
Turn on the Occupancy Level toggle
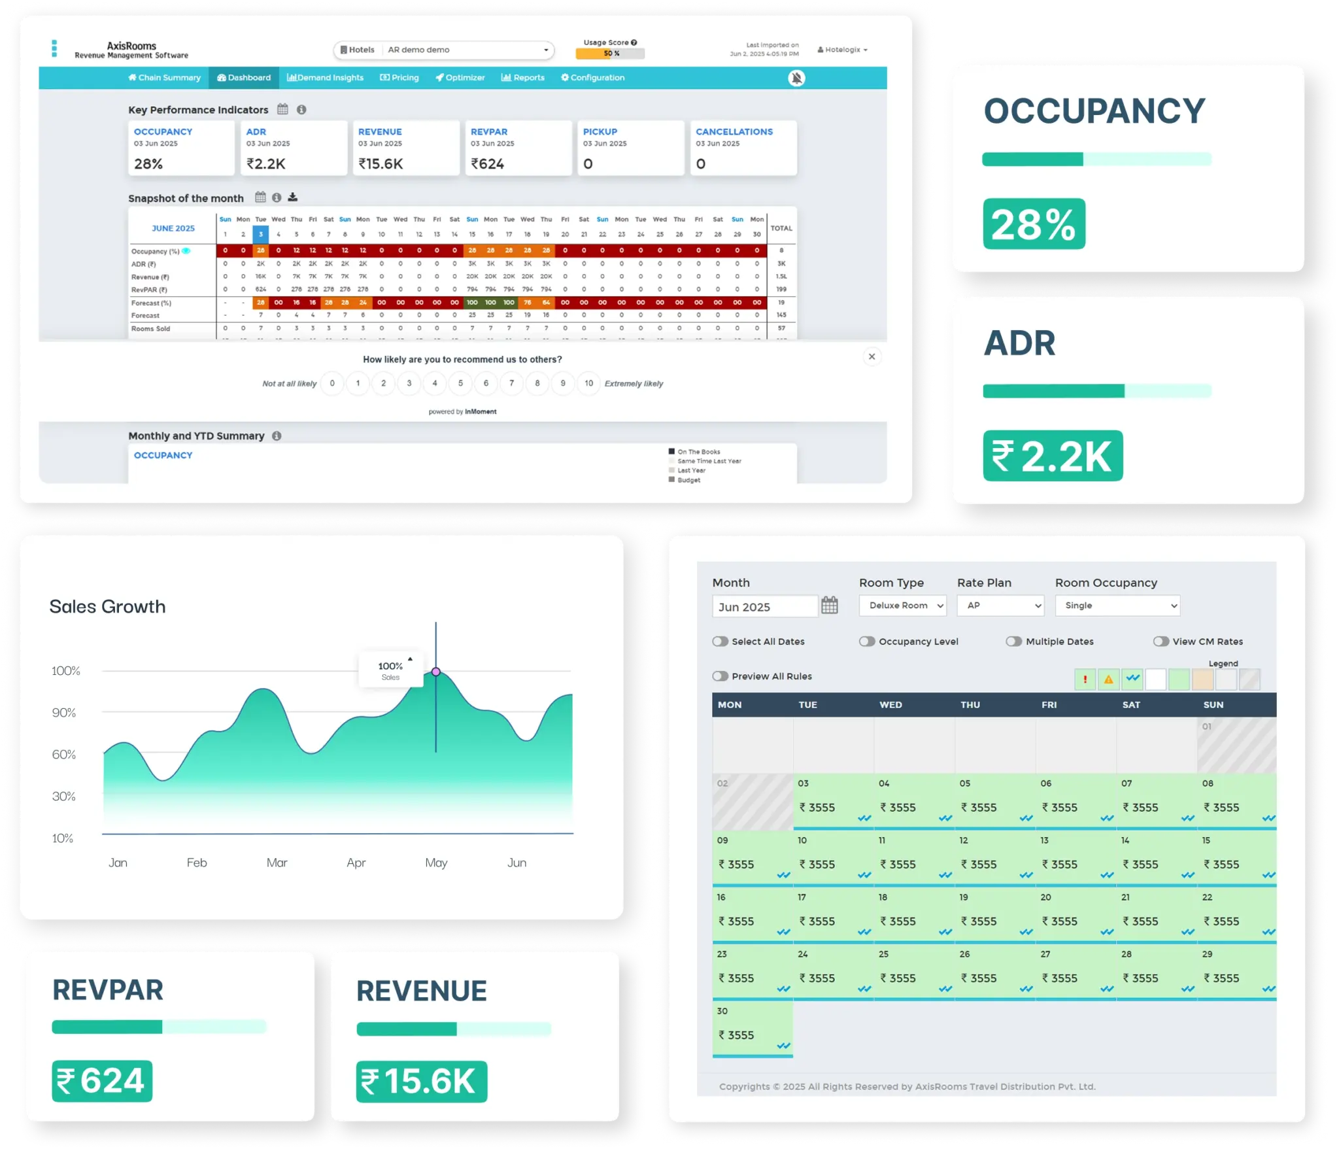(867, 642)
